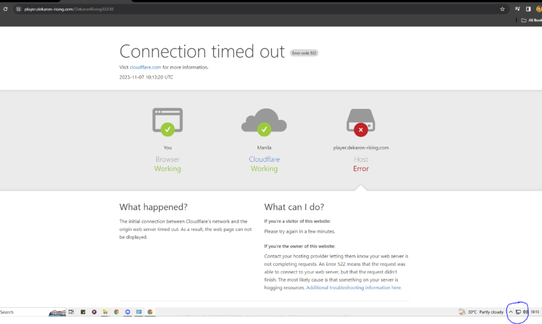542x324 pixels.
Task: Bookmark this page with the star icon
Action: click(x=502, y=9)
